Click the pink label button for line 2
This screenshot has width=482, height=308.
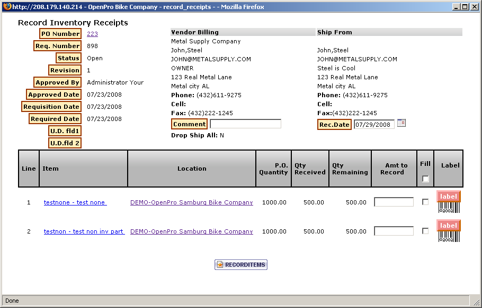(448, 226)
